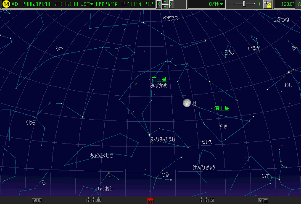Click the 南東 (southeast) direction label
Image resolution: width=301 pixels, height=204 pixels.
click(x=37, y=200)
